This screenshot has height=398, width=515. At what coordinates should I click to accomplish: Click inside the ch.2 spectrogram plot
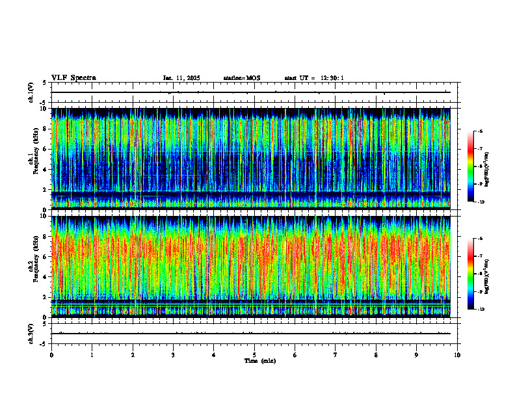pyautogui.click(x=251, y=267)
